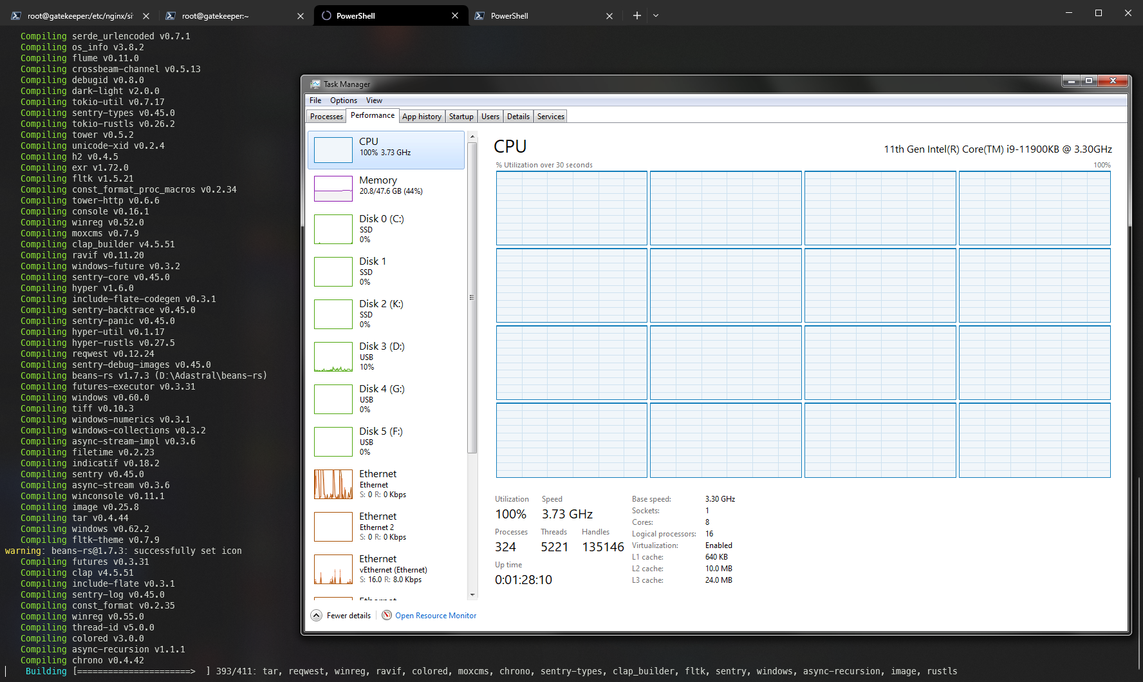
Task: Open new terminal tab with plus icon
Action: (x=637, y=15)
